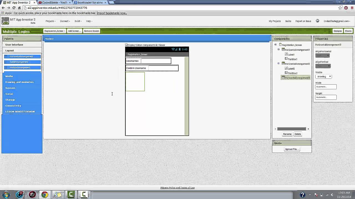Open the AlignHorizontal dropdown
Image resolution: width=355 pixels, height=199 pixels.
point(323,56)
